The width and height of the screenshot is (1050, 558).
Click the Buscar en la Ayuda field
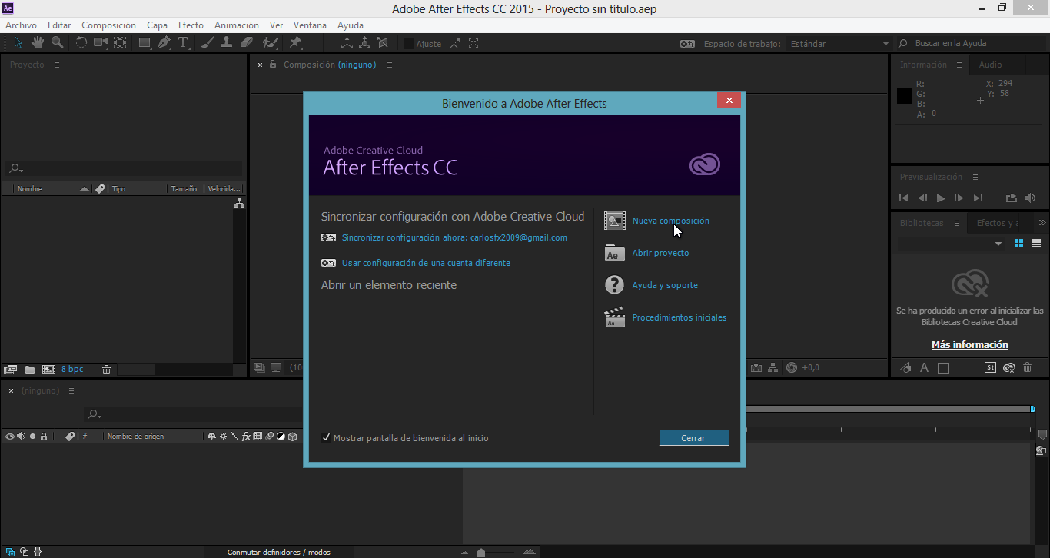[971, 44]
